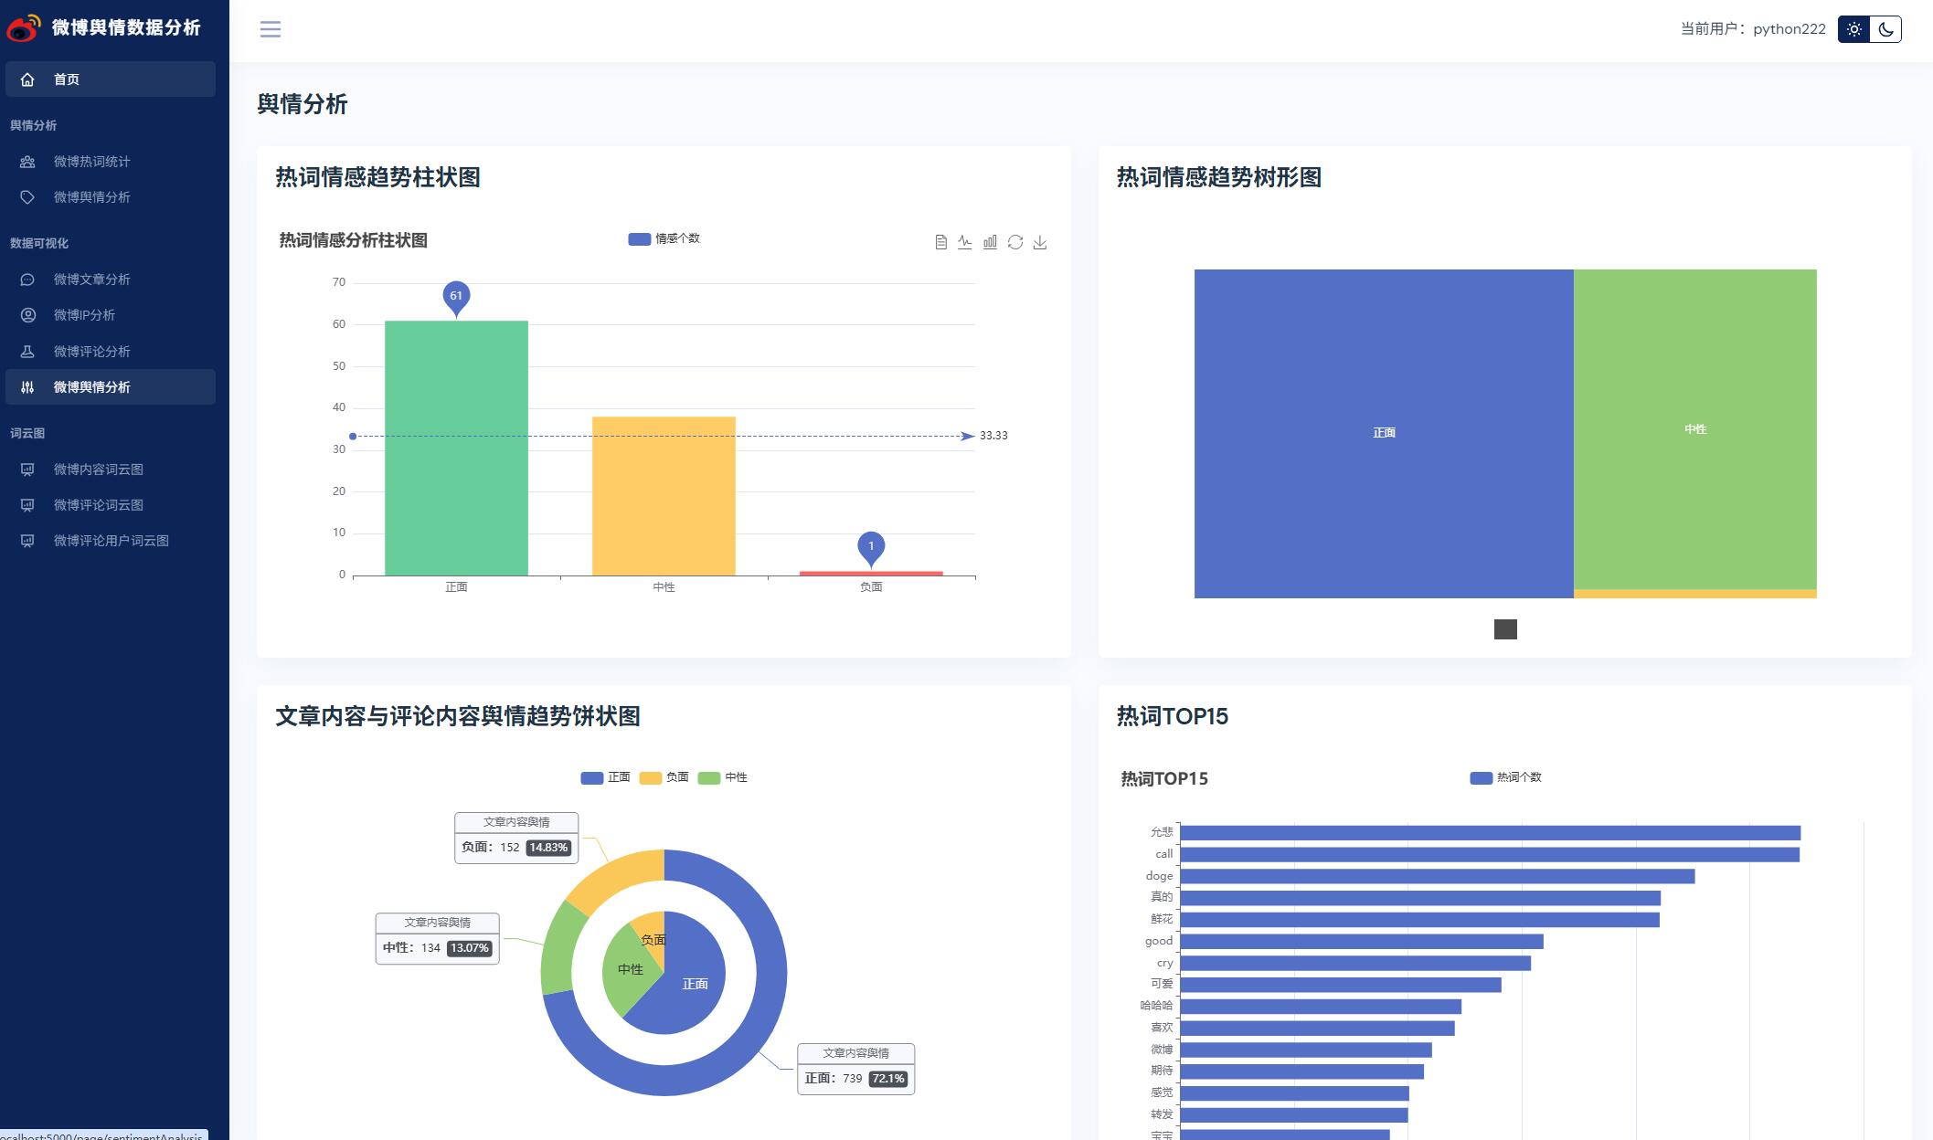Toggle the hamburger sidebar collapse icon
Image resolution: width=1933 pixels, height=1140 pixels.
(x=271, y=29)
